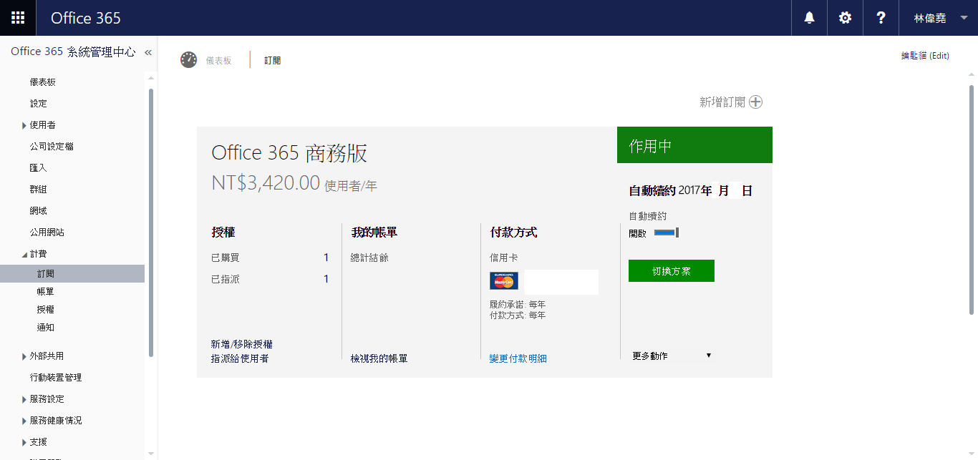Open the settings gear in top bar
The width and height of the screenshot is (978, 460).
tap(845, 18)
